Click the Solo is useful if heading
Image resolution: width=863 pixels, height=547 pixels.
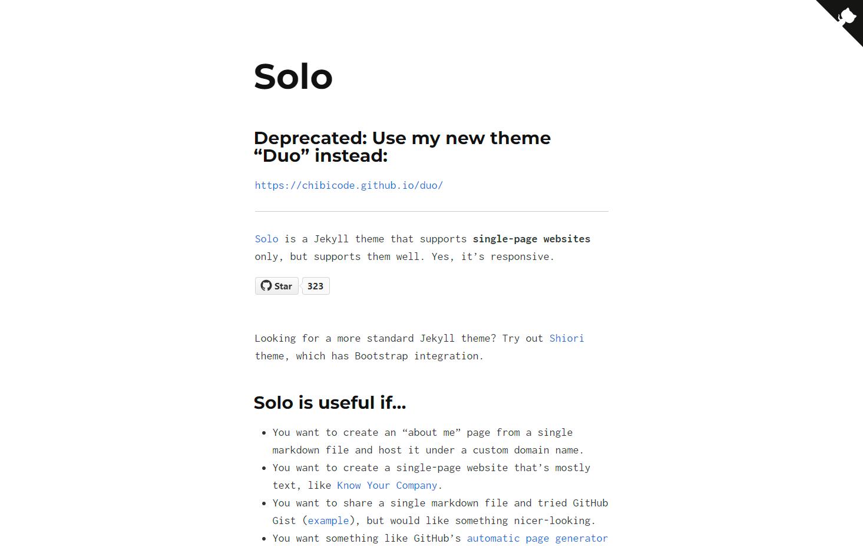(x=329, y=403)
